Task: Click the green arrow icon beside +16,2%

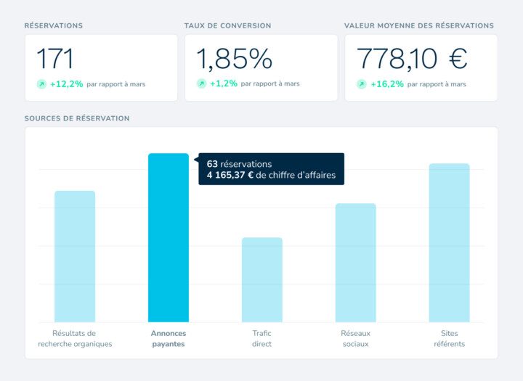Action: tap(362, 84)
